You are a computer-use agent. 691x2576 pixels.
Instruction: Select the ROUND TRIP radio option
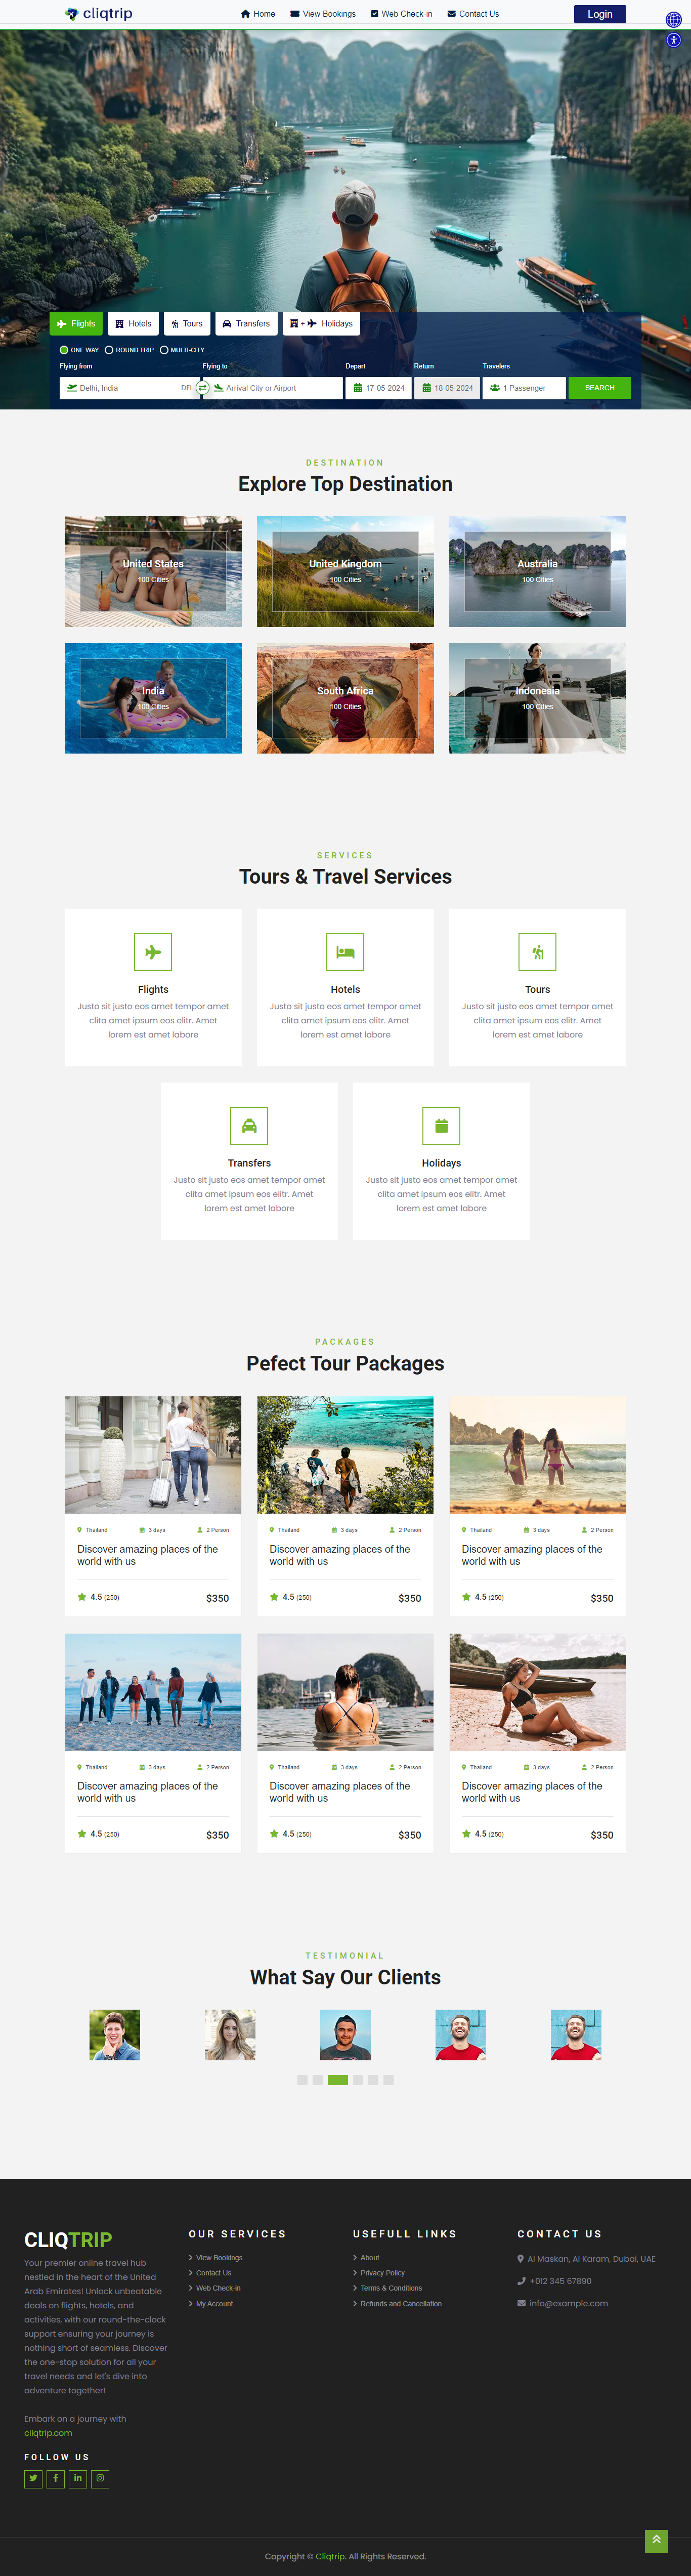(129, 350)
